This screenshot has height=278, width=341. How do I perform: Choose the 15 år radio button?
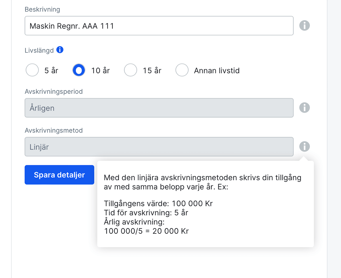click(x=131, y=70)
